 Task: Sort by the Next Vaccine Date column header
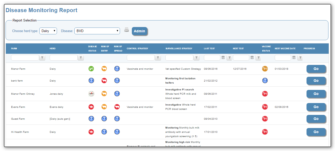(285, 48)
